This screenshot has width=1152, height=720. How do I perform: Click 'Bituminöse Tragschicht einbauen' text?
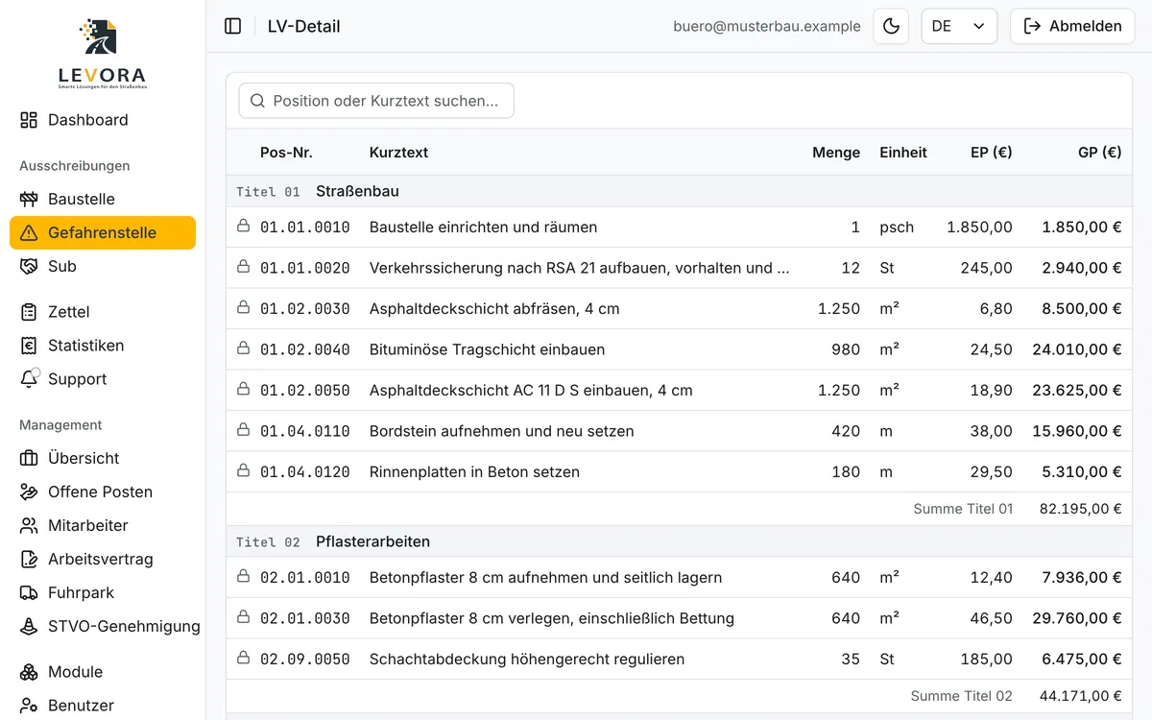487,349
